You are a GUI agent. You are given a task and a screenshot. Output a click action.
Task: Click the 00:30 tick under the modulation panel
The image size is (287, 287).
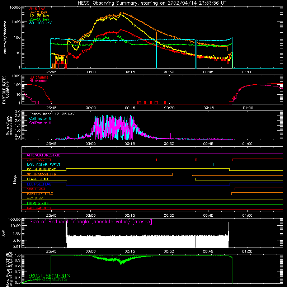point(169,144)
